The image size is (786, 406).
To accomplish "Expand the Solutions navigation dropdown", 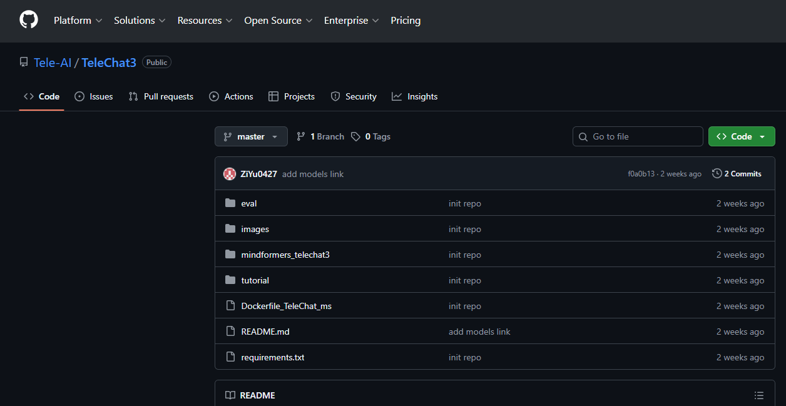I will (139, 20).
